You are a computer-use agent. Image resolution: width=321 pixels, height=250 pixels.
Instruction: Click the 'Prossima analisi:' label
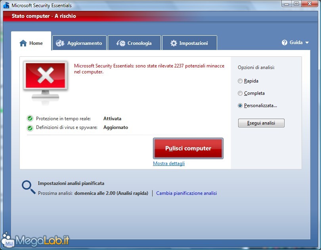(x=55, y=193)
